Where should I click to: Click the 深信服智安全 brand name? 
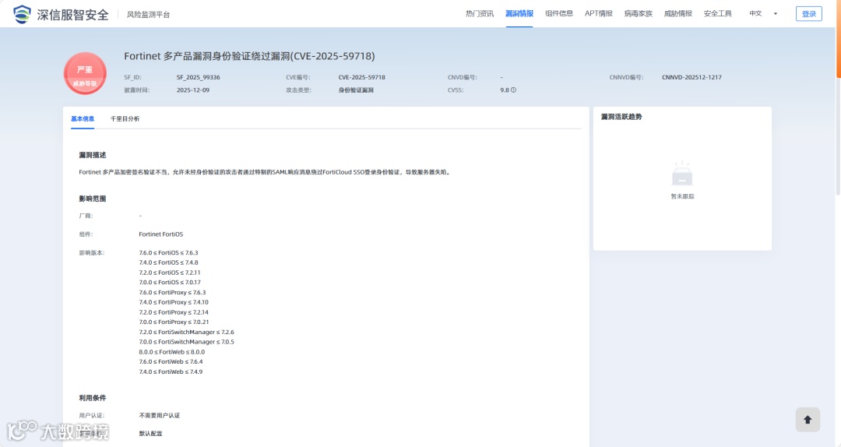point(73,15)
